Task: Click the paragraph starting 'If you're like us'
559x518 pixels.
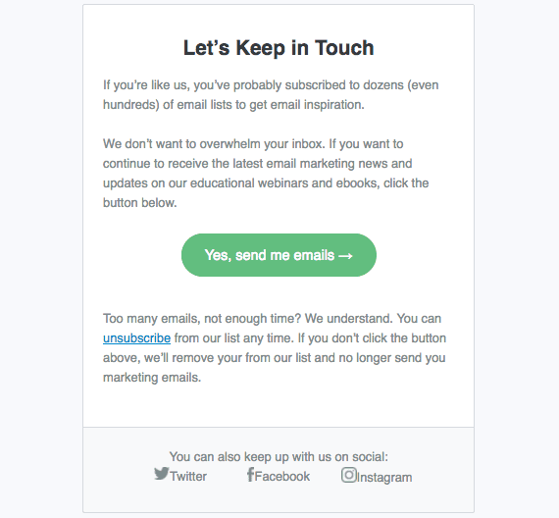Action: pyautogui.click(x=271, y=95)
